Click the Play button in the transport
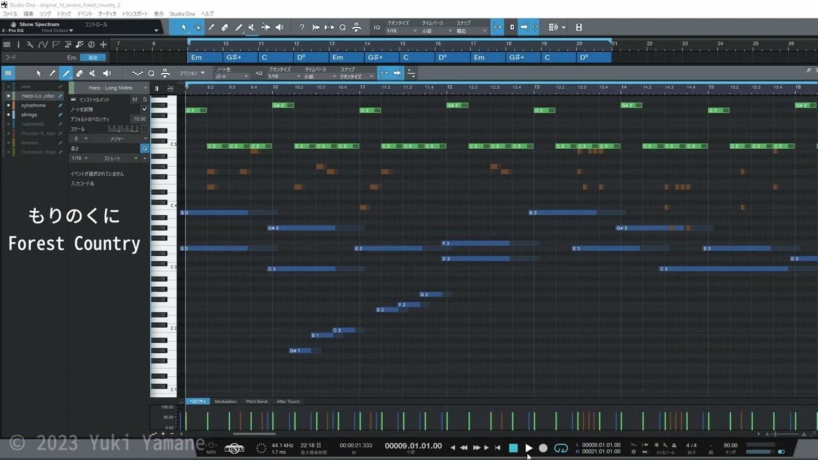The image size is (818, 460). point(529,448)
